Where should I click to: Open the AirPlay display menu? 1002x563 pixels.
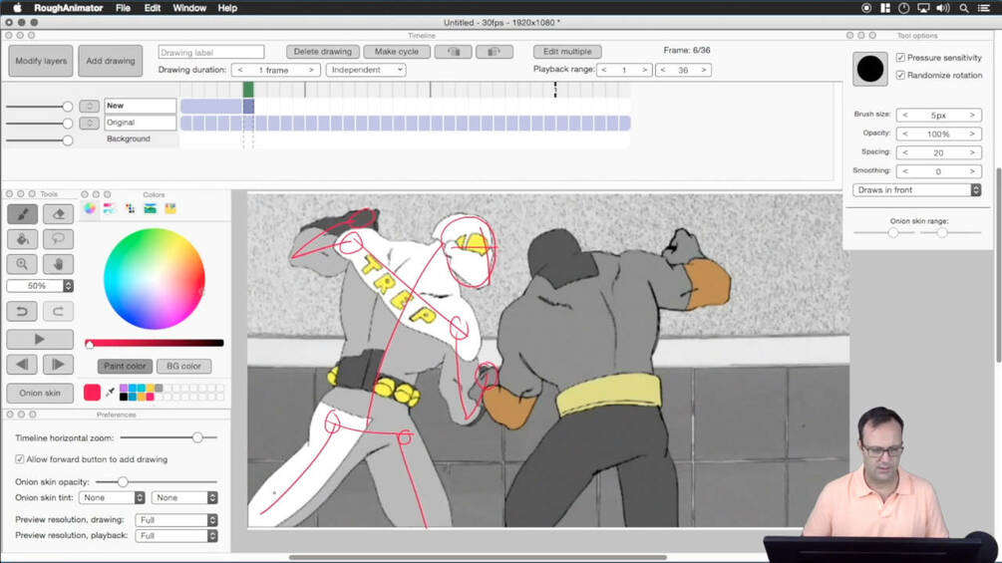tap(923, 8)
